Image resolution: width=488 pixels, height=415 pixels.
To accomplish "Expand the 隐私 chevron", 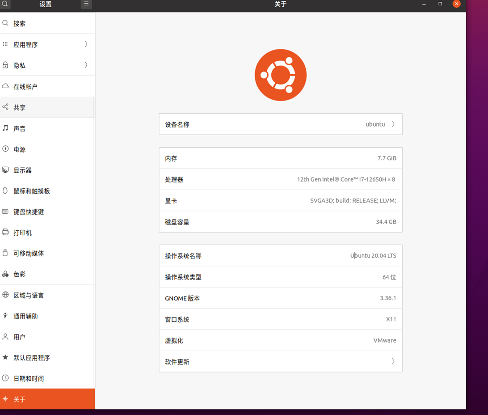I will tap(86, 65).
